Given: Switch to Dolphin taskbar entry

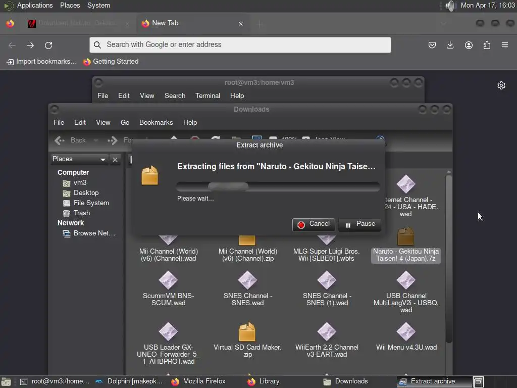Looking at the screenshot, I should click(x=130, y=382).
